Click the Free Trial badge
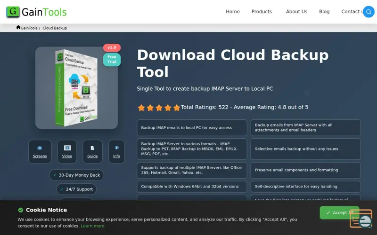The image size is (377, 235). pyautogui.click(x=112, y=60)
